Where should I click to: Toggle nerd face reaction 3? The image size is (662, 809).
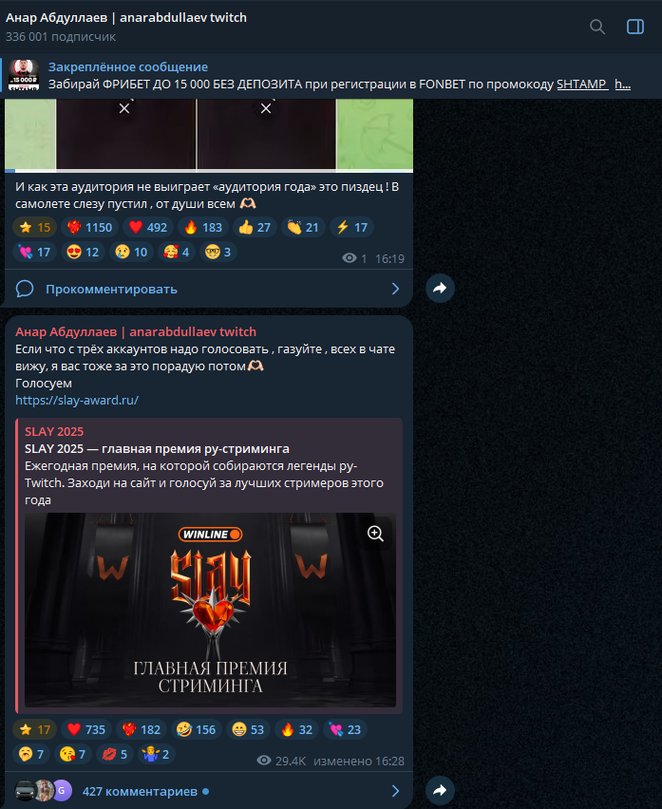(218, 253)
